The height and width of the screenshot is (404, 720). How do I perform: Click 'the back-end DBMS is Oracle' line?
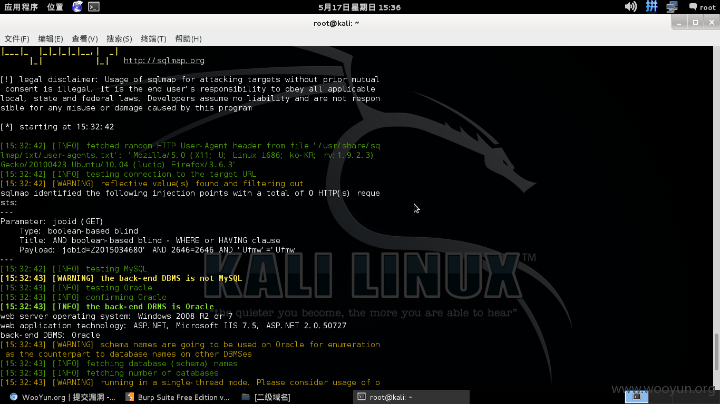tap(107, 307)
